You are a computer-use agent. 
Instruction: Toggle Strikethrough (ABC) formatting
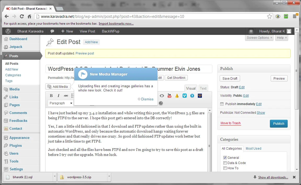(66, 96)
